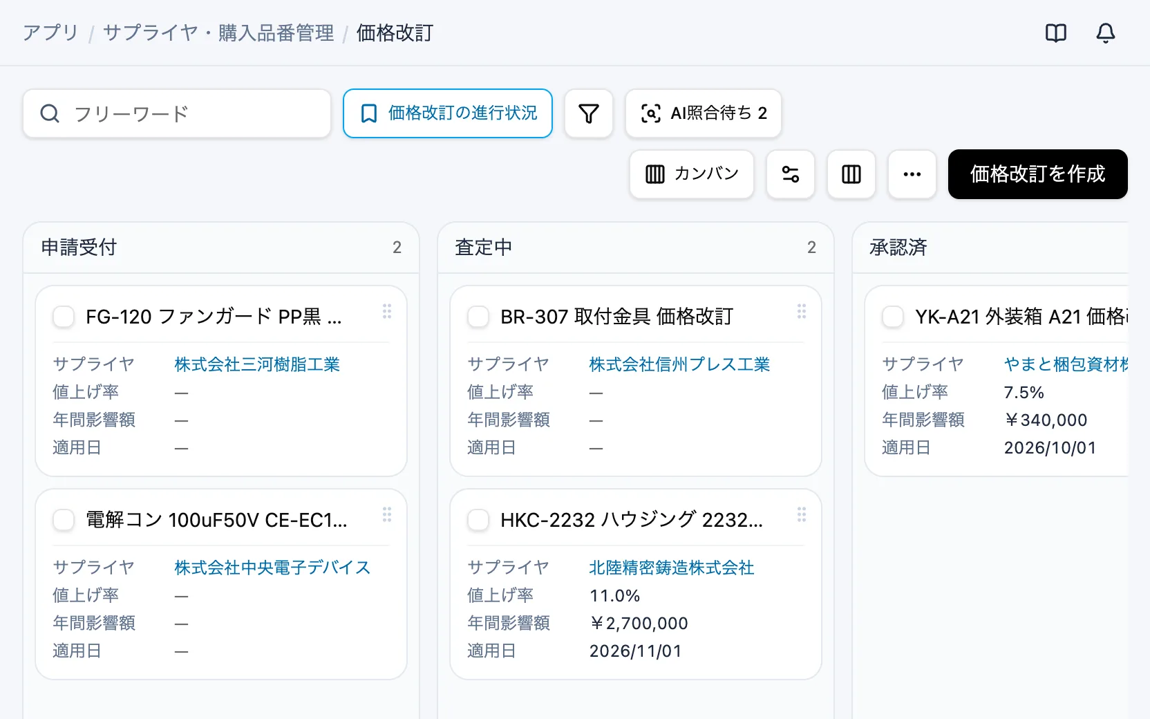
Task: Open notifications bell
Action: 1106,33
